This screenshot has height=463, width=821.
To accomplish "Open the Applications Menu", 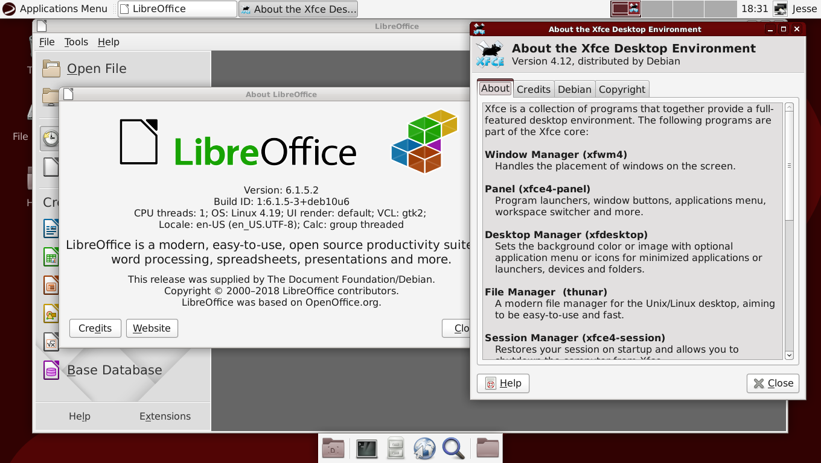I will (x=56, y=8).
